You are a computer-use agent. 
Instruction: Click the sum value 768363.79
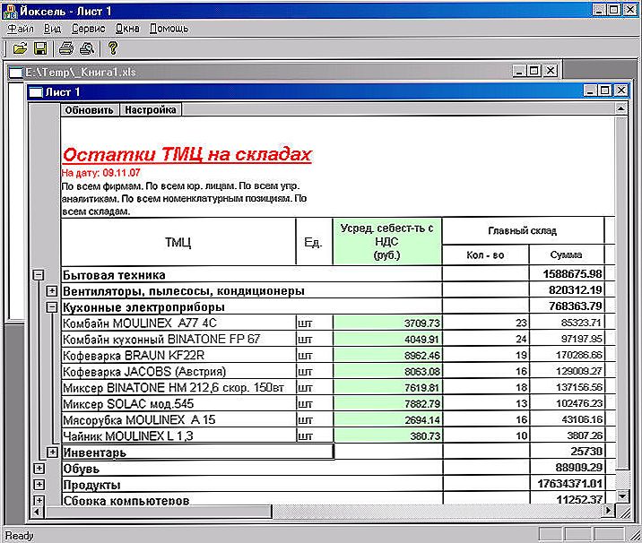coord(576,306)
